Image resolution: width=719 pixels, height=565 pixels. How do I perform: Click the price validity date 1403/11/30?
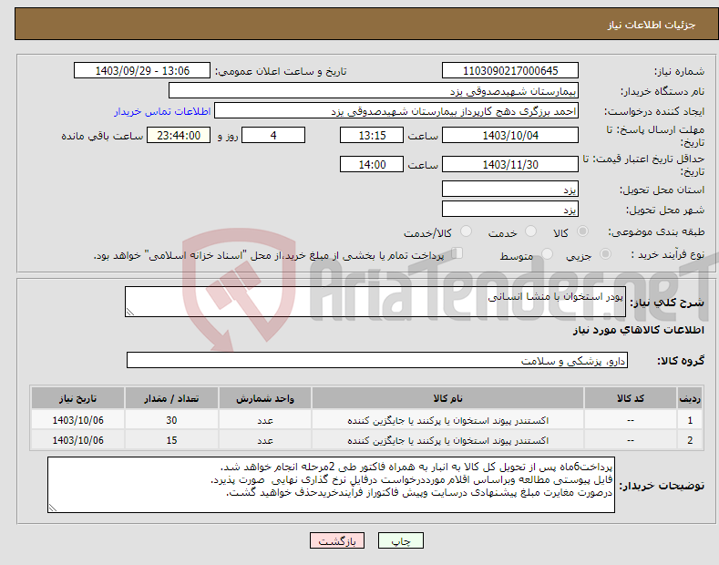click(x=510, y=164)
